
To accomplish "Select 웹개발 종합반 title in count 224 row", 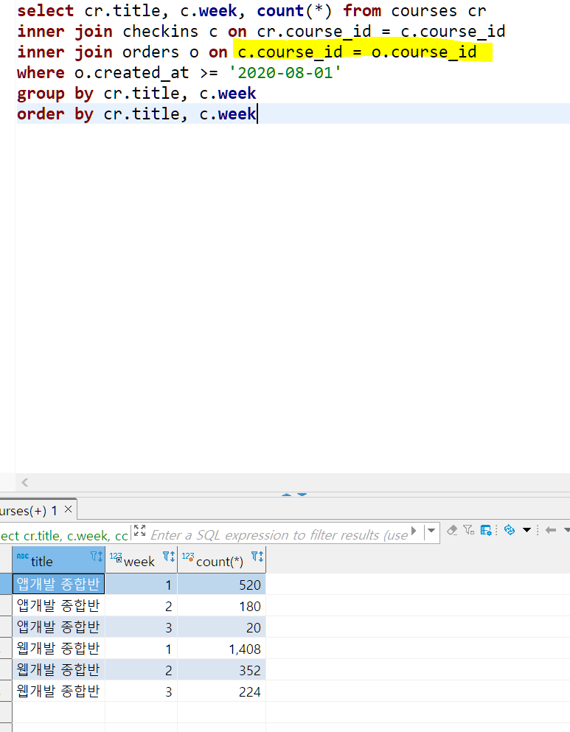I will [59, 691].
